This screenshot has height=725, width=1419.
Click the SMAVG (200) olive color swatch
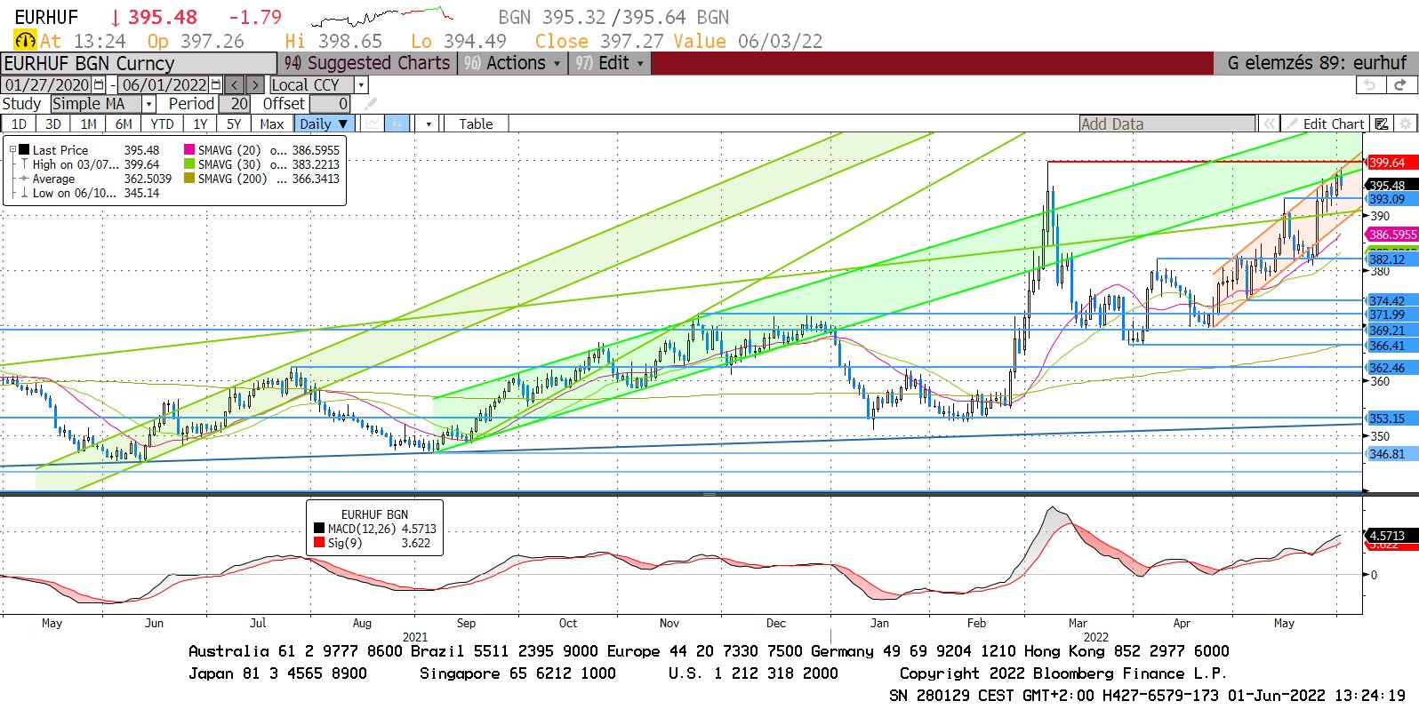click(189, 179)
